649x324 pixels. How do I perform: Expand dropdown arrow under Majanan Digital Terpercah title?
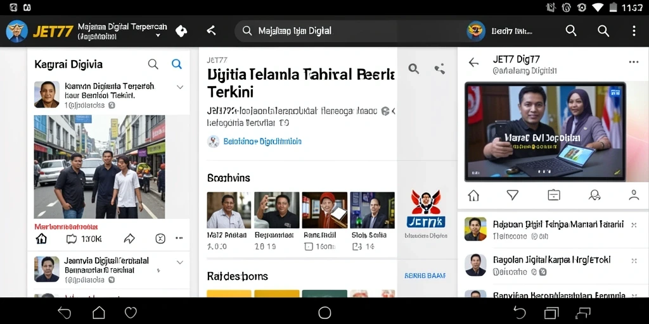(158, 35)
